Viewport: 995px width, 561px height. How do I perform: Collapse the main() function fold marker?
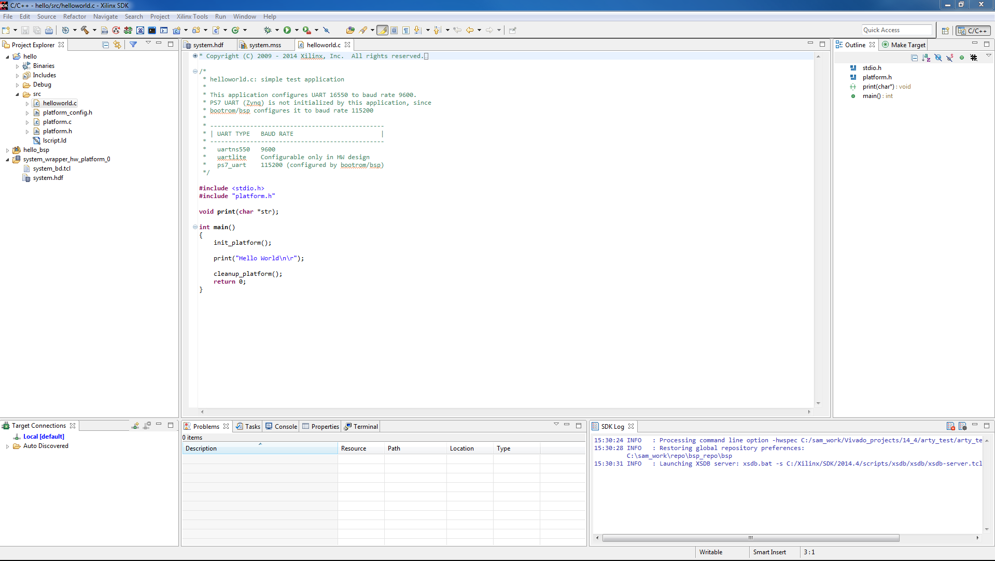click(195, 227)
